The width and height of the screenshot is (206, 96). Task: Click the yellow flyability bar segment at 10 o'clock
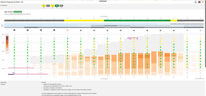pyautogui.click(x=67, y=20)
